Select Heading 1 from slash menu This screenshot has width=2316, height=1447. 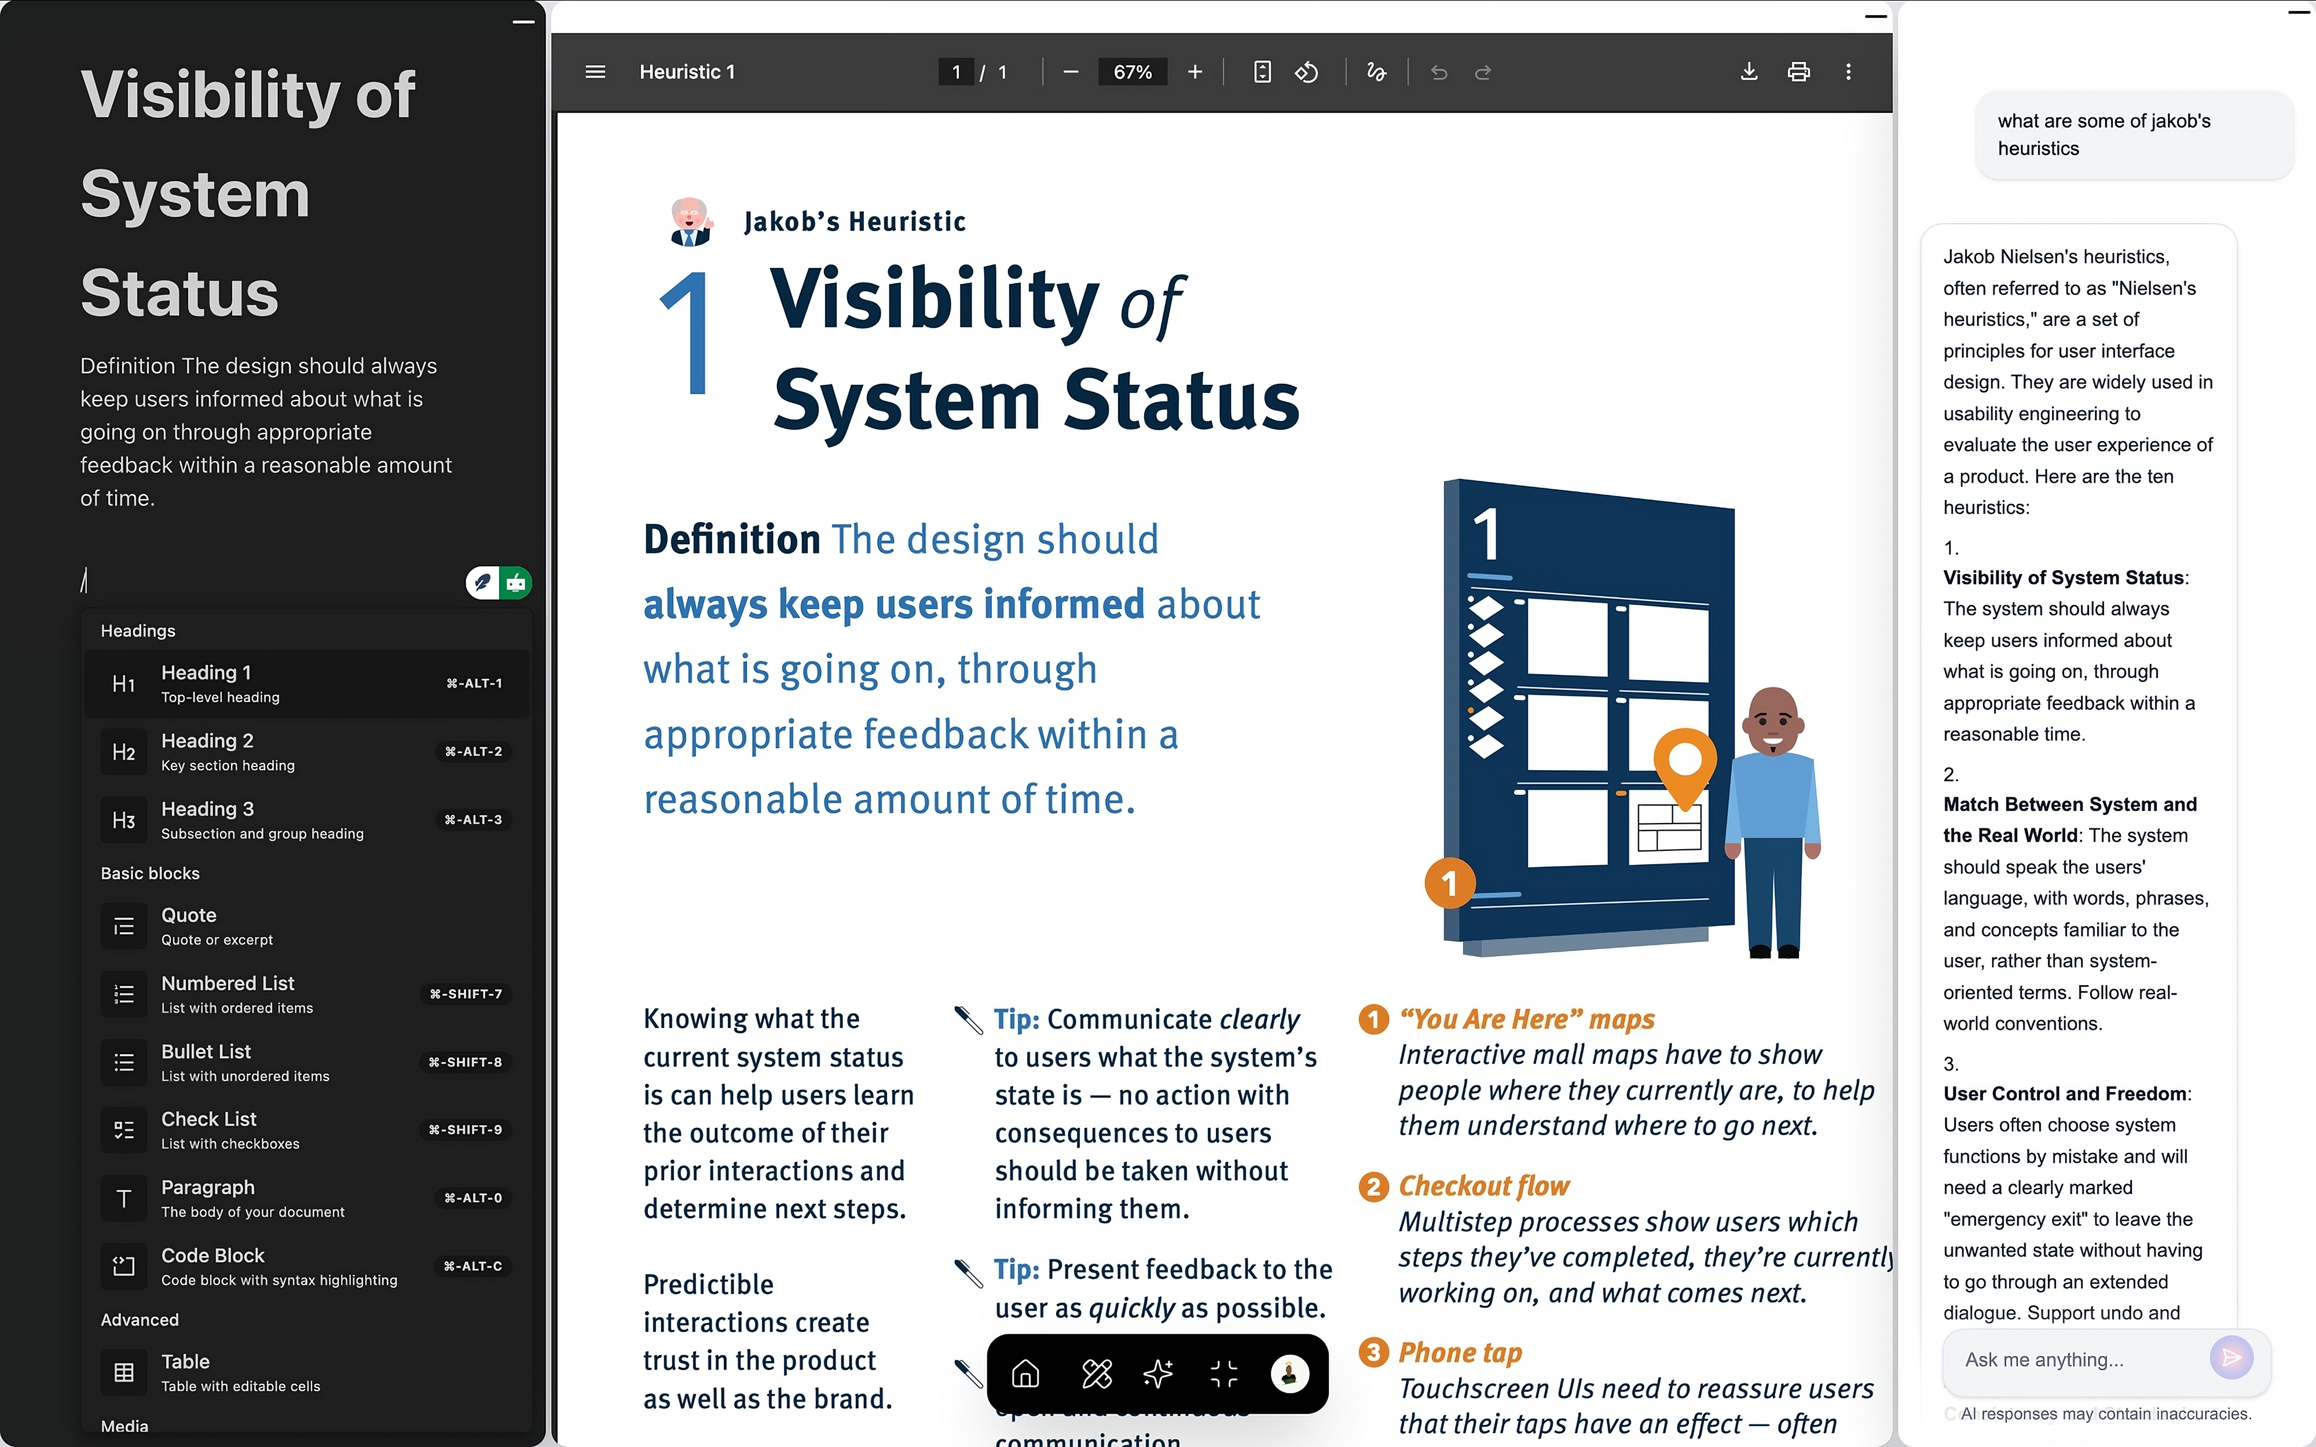tap(306, 684)
